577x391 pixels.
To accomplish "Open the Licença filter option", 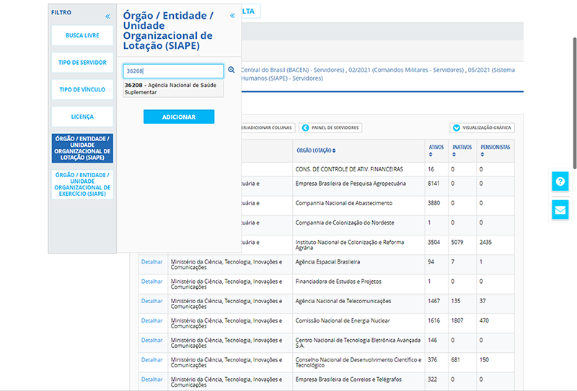I will (82, 117).
